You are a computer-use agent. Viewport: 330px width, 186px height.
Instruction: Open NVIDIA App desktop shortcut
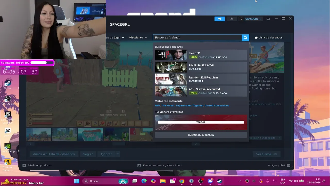(8, 148)
